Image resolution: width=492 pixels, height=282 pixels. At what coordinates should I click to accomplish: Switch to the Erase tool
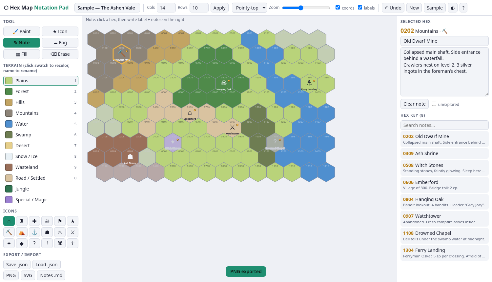pos(60,54)
